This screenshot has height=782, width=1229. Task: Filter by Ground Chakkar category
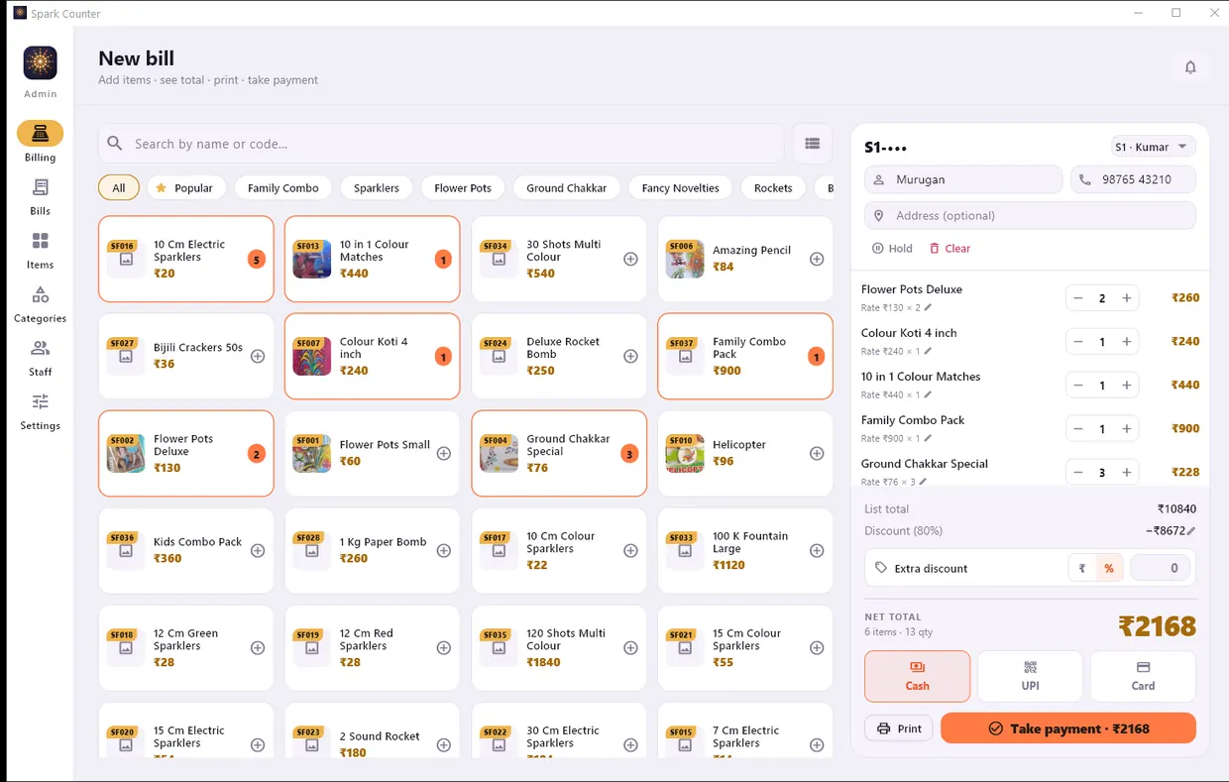pos(567,187)
